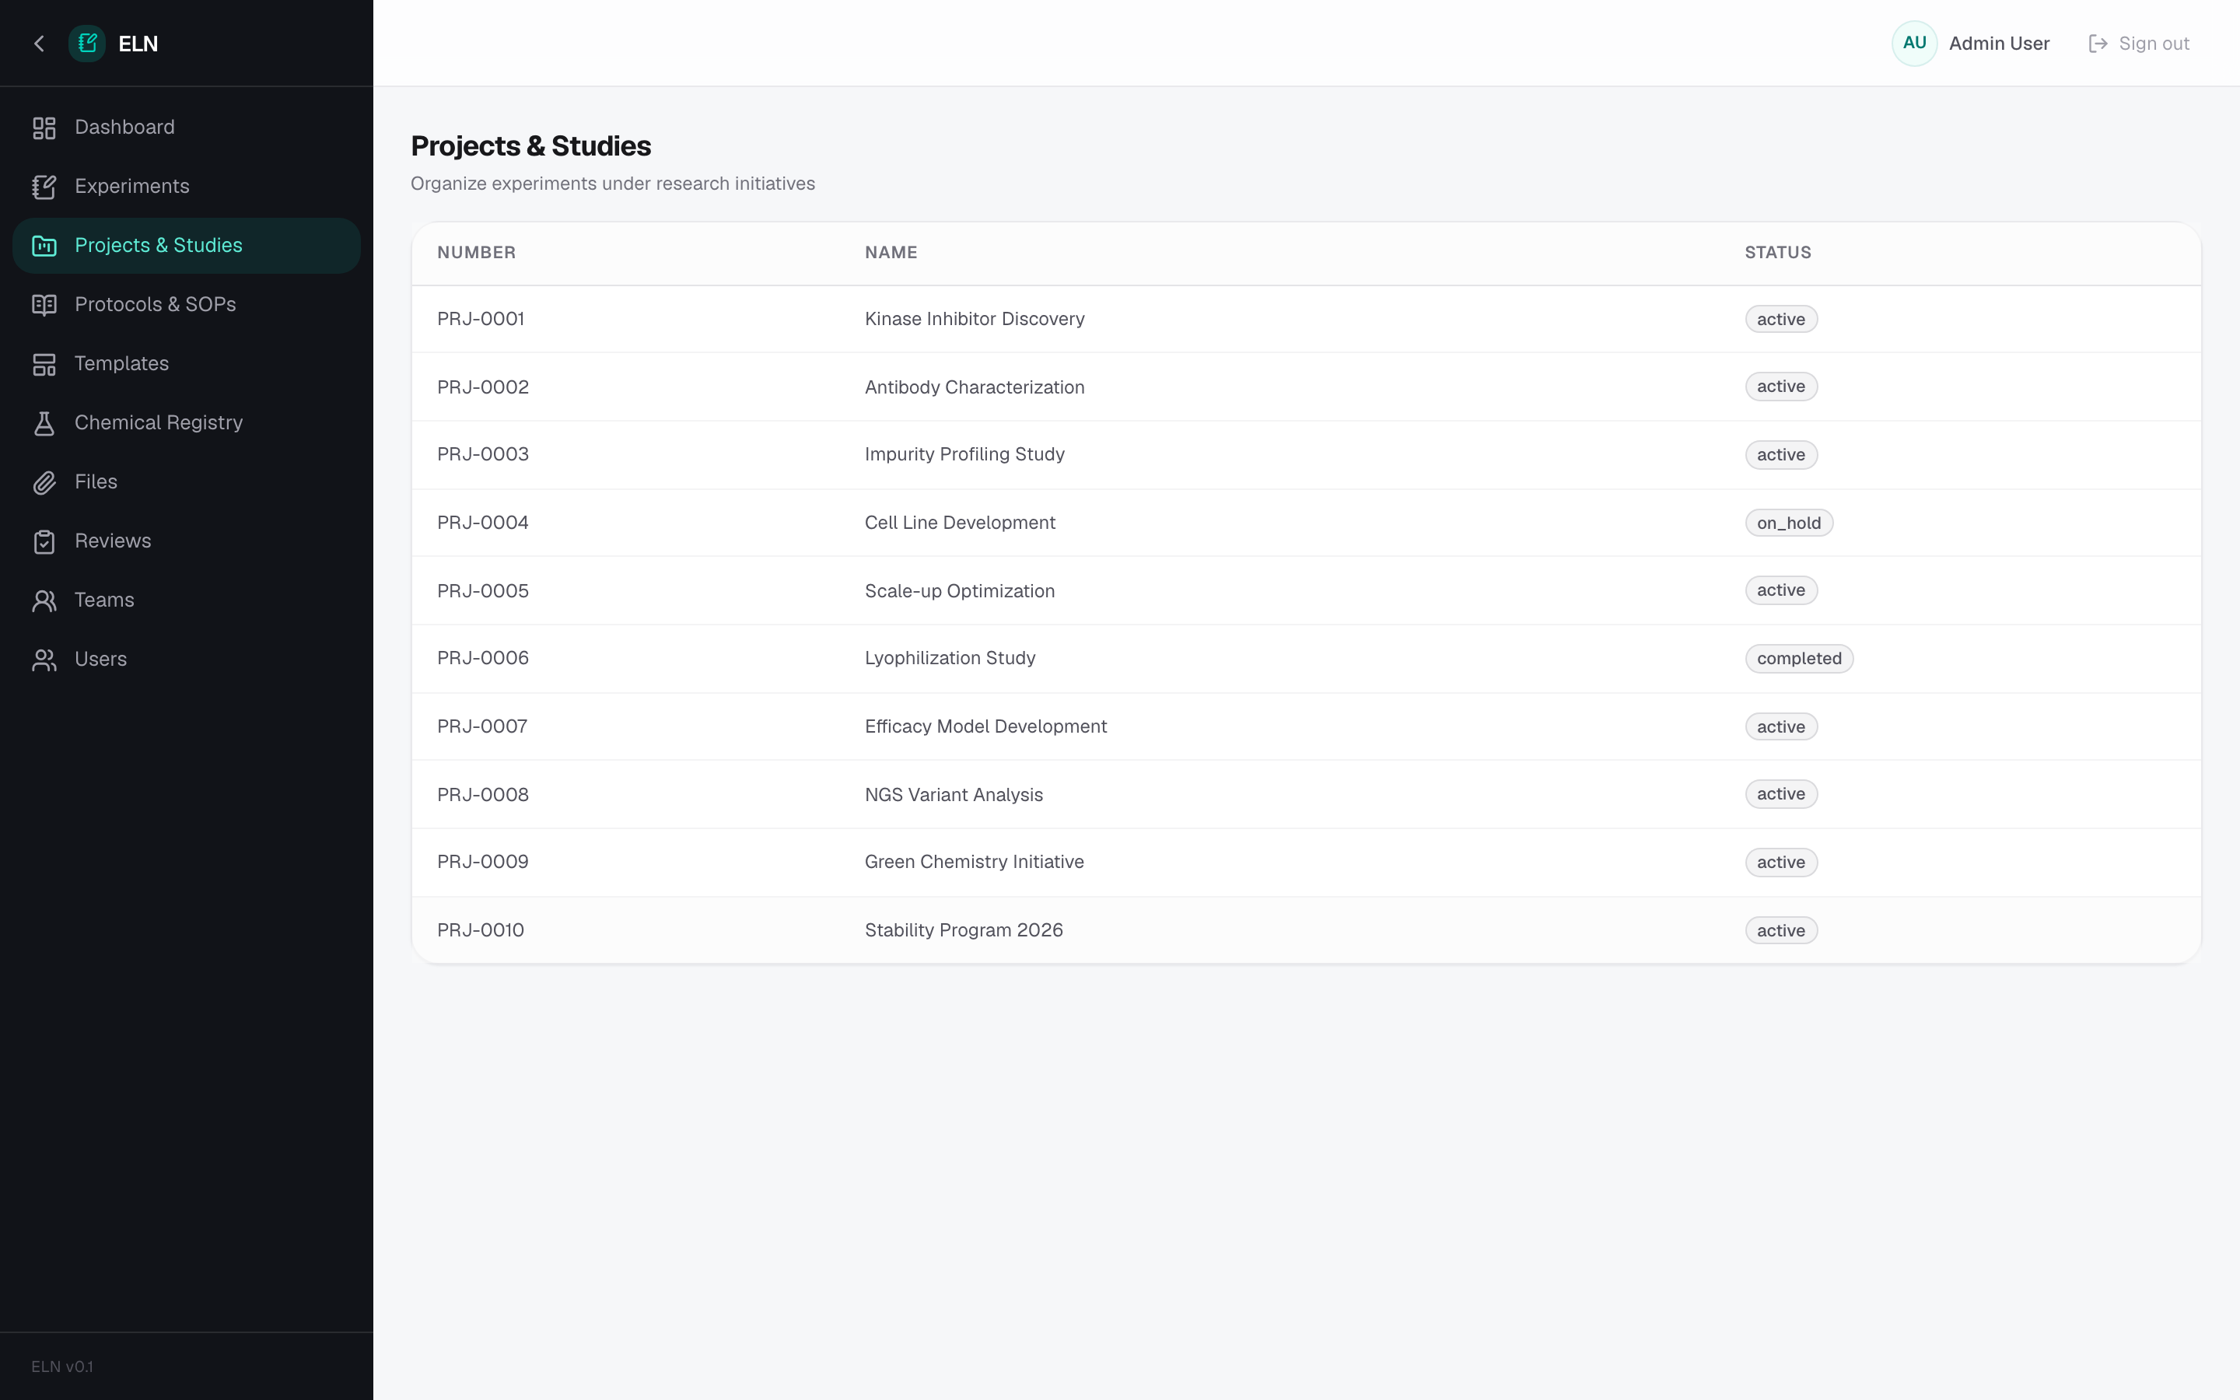This screenshot has width=2240, height=1400.
Task: Open NGS Variant Analysis project
Action: click(954, 794)
